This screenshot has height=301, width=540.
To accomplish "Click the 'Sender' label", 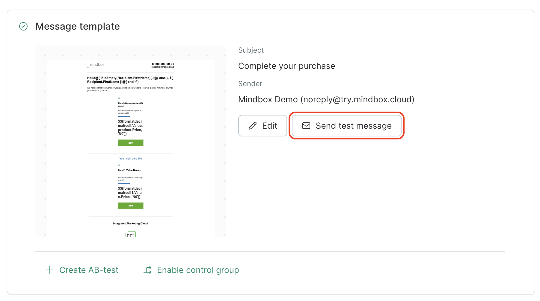I will (250, 84).
